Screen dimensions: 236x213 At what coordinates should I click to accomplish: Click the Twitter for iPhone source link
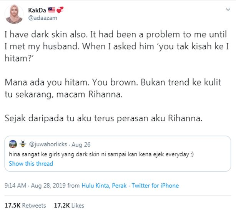click(x=155, y=185)
